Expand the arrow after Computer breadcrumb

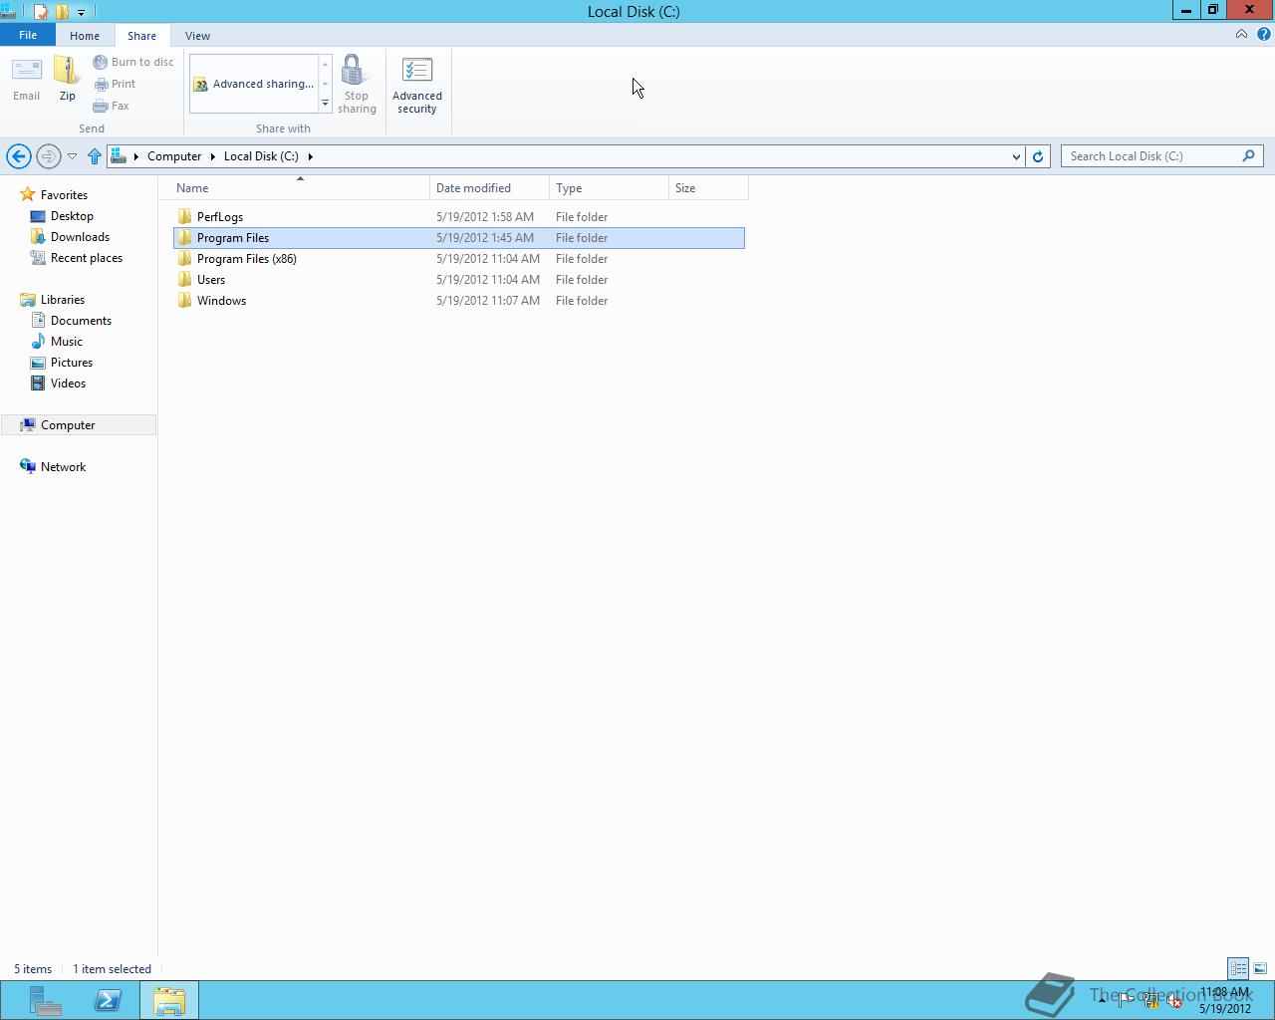point(212,156)
